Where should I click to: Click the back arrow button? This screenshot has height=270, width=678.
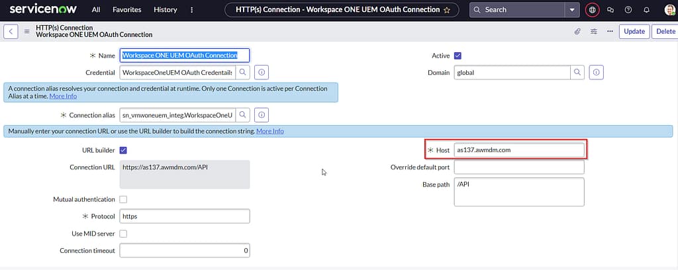pos(11,31)
